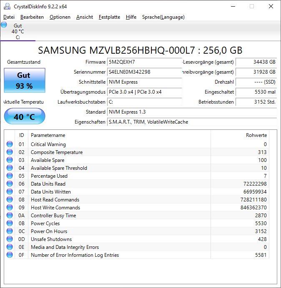Click the raw value 2870 for Controller Busy Time
281x288 pixels.
(x=261, y=216)
